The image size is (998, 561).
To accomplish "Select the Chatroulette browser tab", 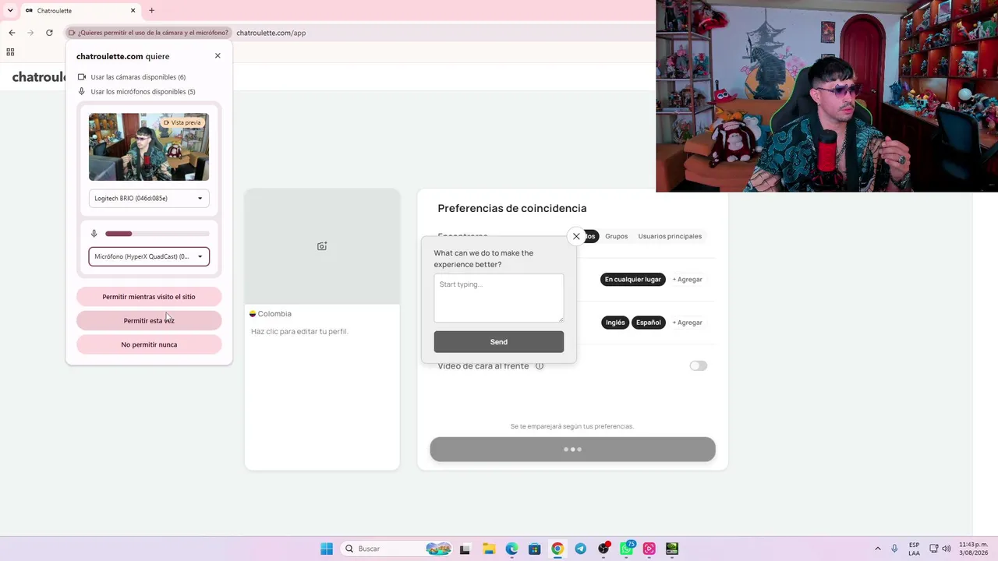I will click(80, 11).
